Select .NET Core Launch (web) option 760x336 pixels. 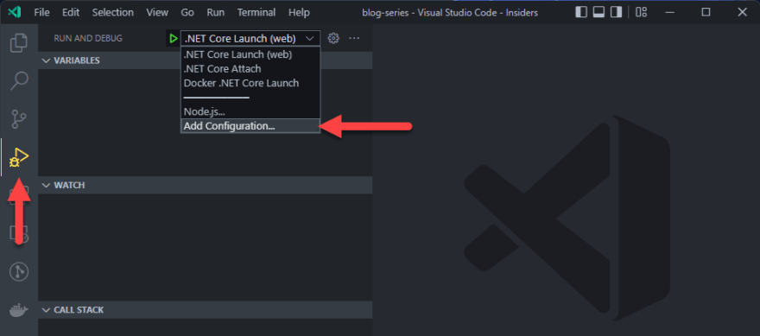click(250, 54)
